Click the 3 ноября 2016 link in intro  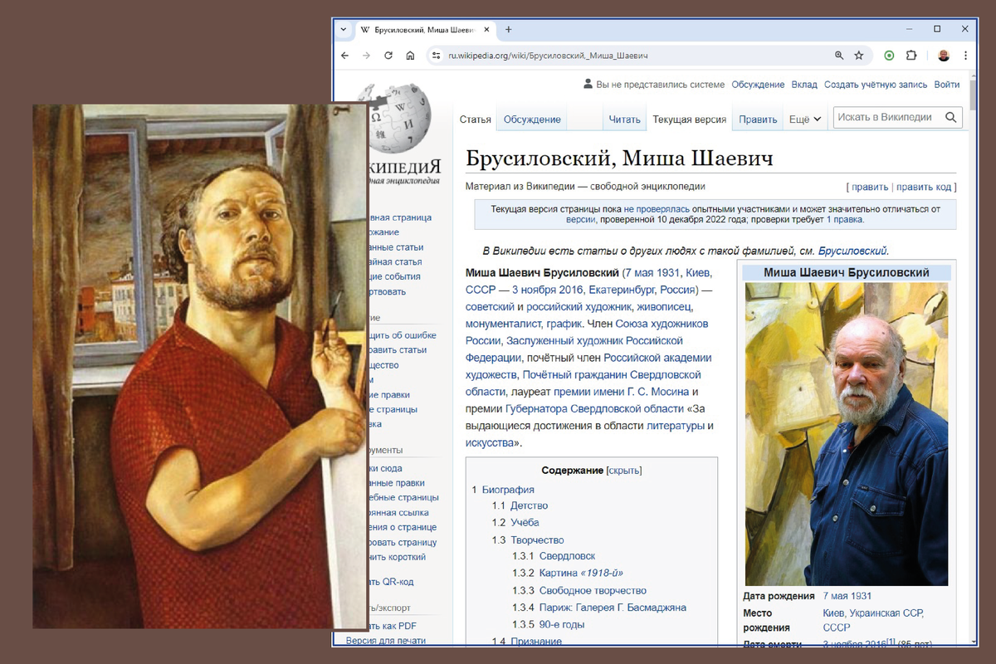click(x=548, y=290)
